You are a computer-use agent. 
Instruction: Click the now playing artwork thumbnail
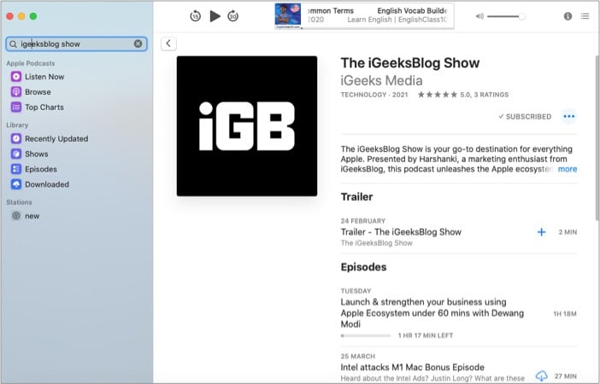[288, 15]
